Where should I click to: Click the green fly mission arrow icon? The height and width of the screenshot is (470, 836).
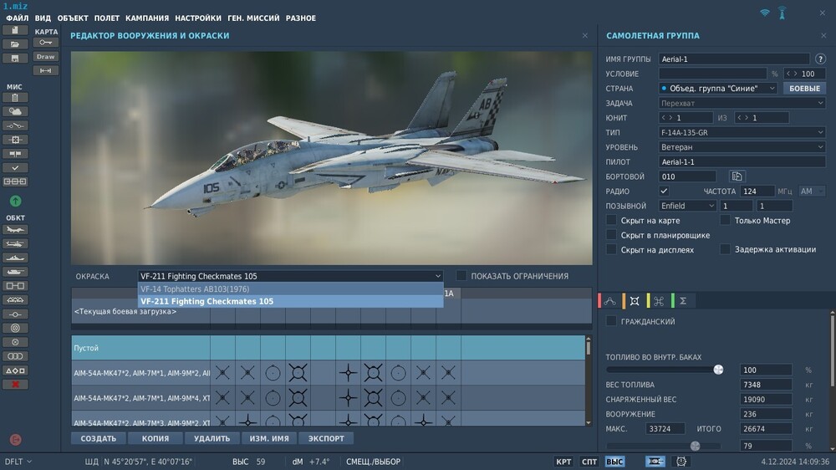[x=15, y=201]
